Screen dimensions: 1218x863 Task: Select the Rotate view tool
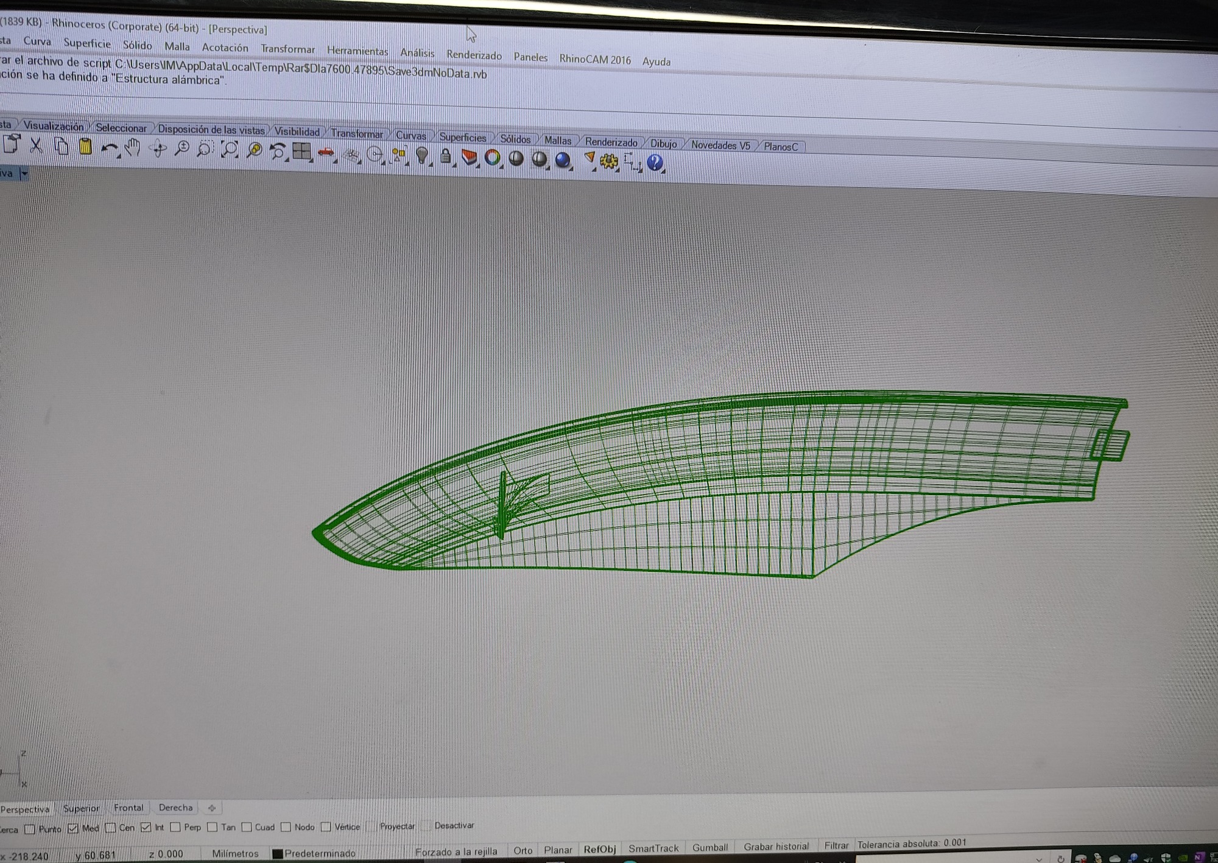pyautogui.click(x=158, y=149)
